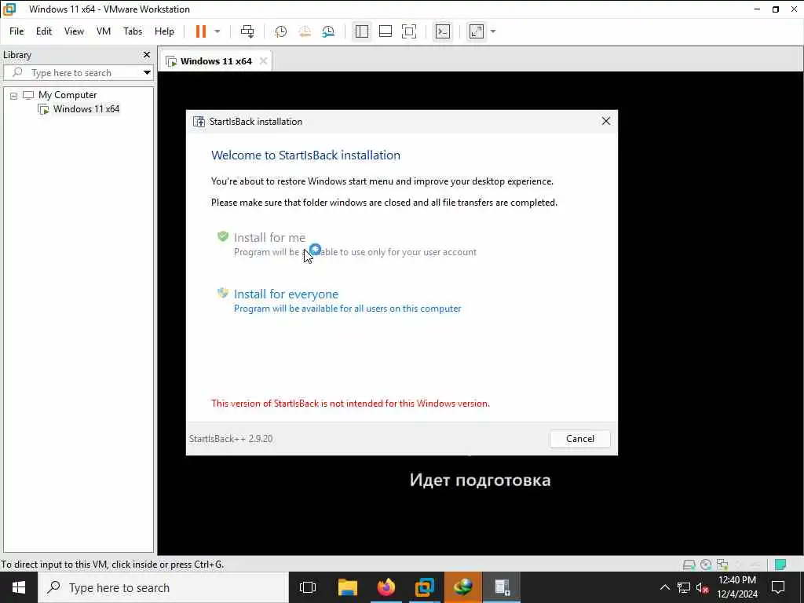Open the snapshot manager

click(328, 31)
